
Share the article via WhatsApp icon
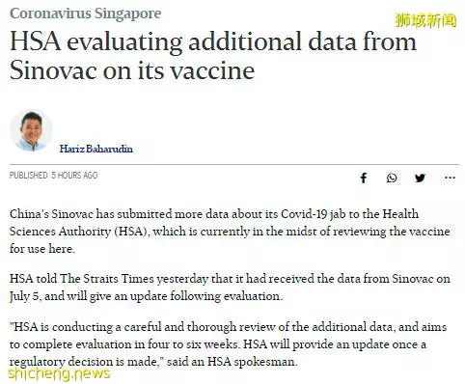(x=392, y=178)
